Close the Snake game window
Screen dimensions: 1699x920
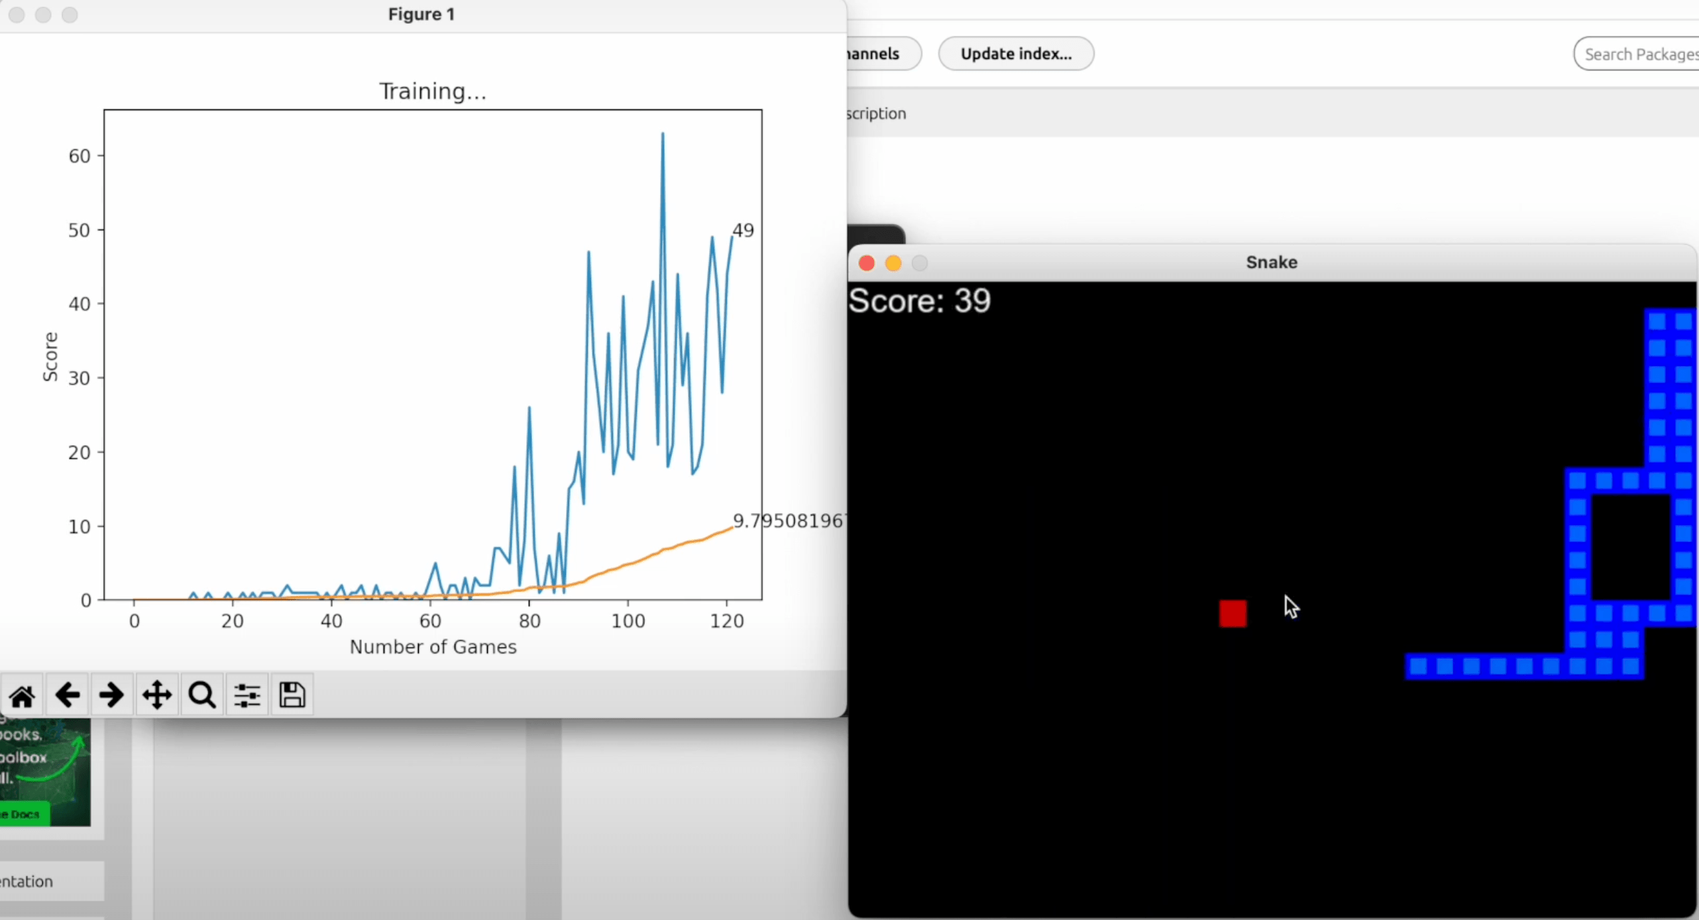(x=866, y=263)
